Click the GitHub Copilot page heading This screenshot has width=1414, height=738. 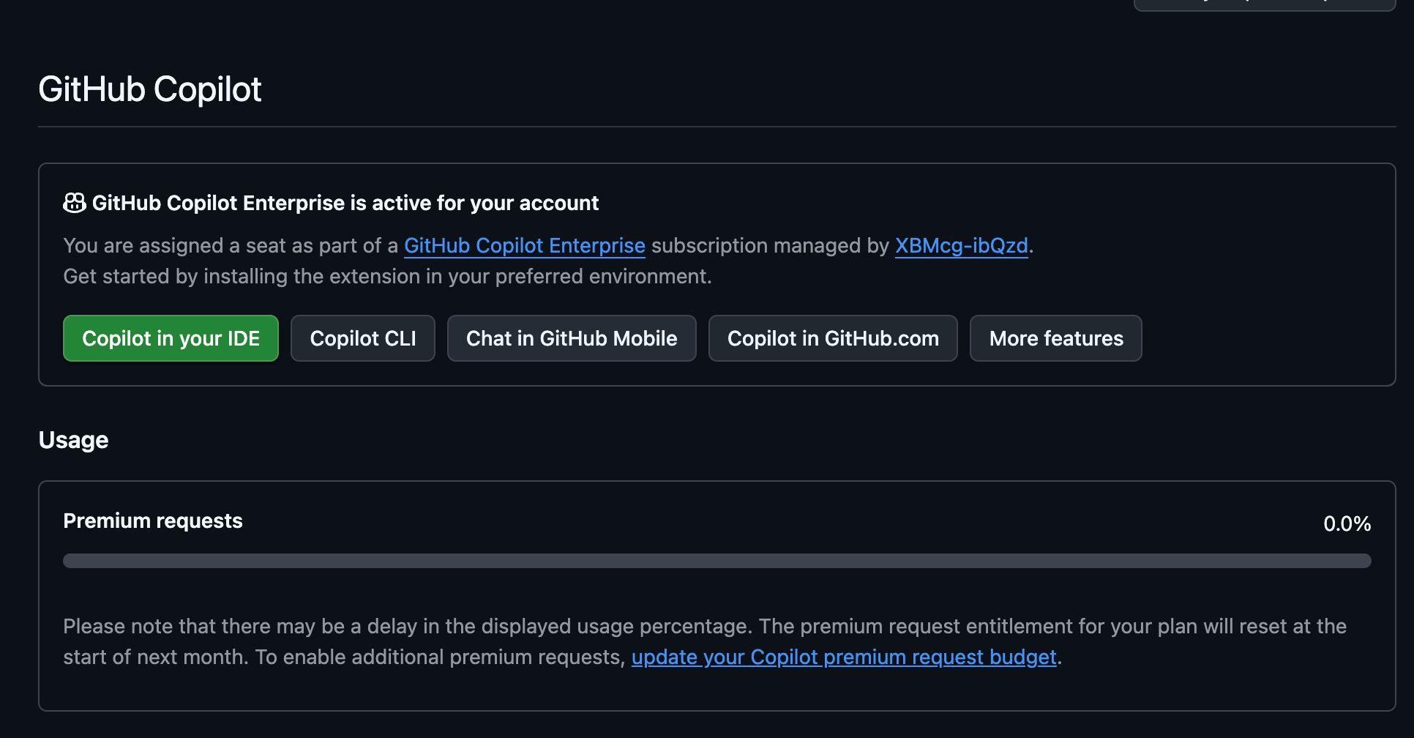click(x=150, y=89)
